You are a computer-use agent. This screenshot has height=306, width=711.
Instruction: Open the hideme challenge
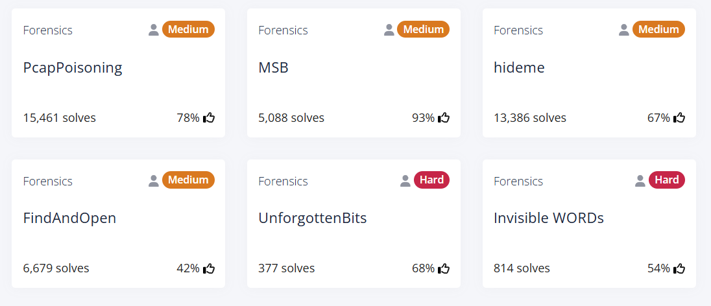point(519,67)
